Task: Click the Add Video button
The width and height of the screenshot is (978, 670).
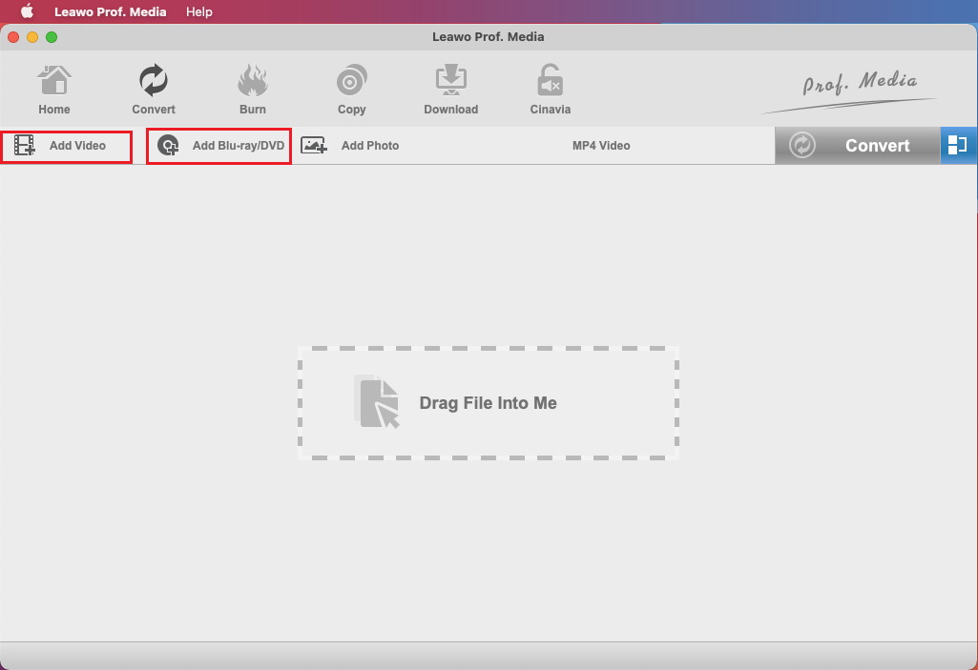Action: (66, 147)
